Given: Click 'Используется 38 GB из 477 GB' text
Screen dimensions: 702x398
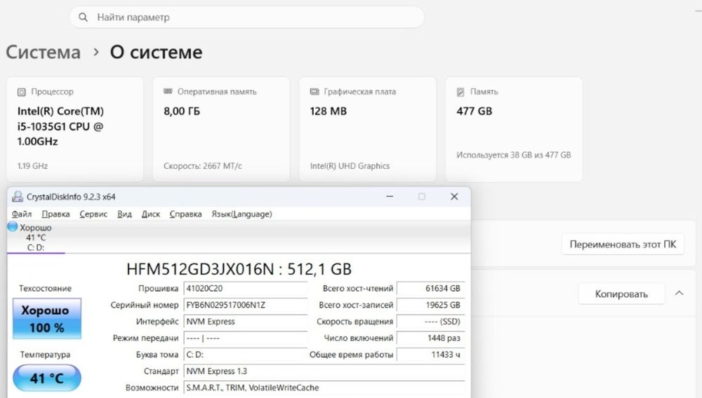Looking at the screenshot, I should tap(514, 155).
